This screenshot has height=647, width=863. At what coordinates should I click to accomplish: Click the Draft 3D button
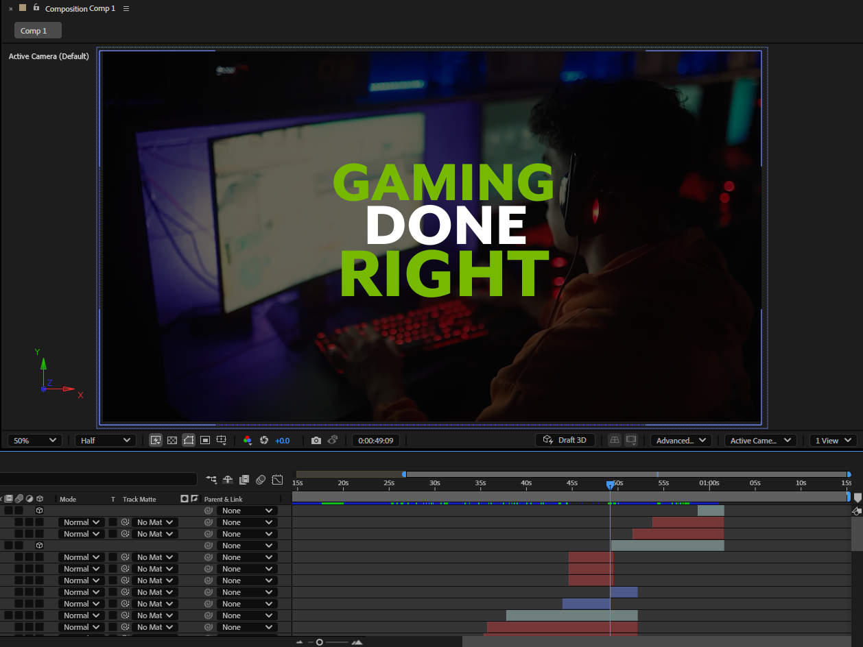[565, 441]
